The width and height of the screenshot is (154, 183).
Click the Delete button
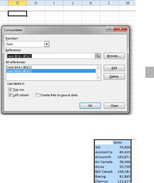[114, 76]
